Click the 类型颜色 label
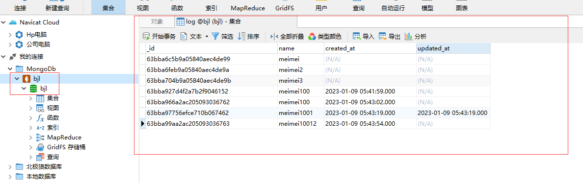 329,37
